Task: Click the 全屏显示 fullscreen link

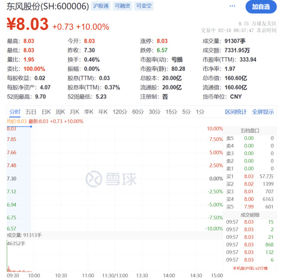Action: click(263, 112)
